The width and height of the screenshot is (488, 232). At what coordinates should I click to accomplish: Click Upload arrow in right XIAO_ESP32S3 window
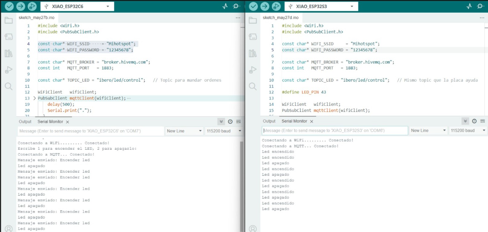coord(265,6)
